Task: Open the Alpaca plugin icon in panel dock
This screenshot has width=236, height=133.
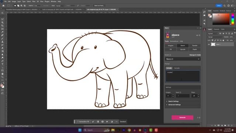Action: (204, 29)
